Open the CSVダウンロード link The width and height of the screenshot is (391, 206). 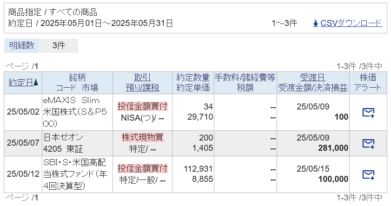point(351,23)
